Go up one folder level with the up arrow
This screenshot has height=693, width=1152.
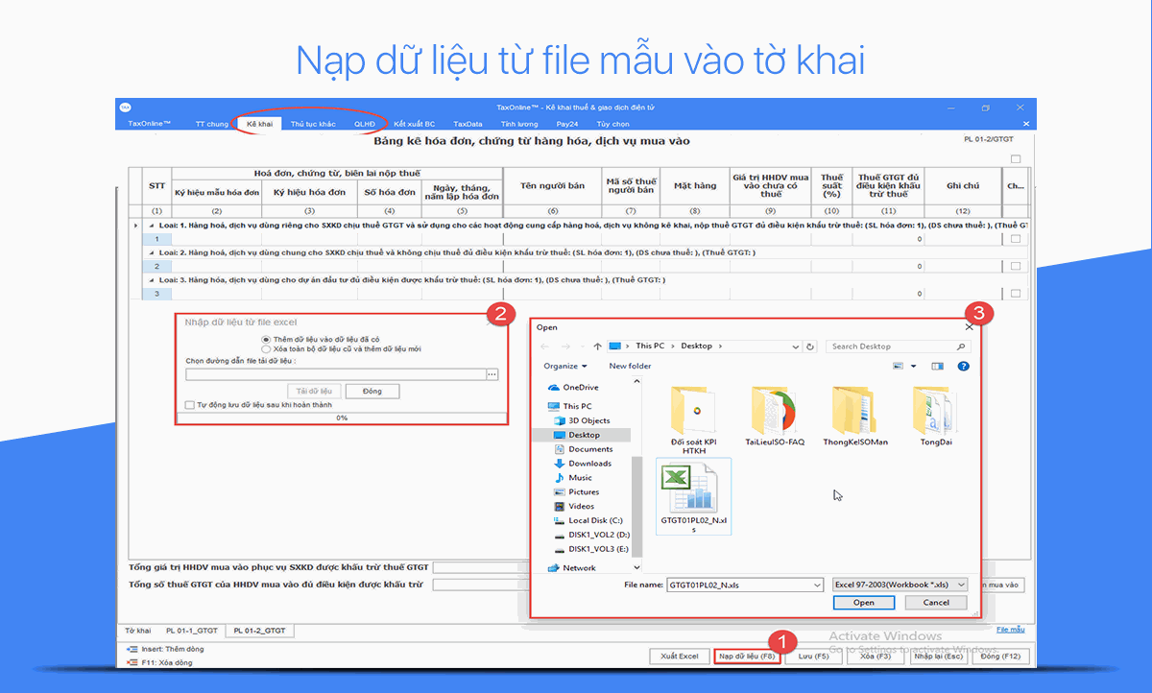click(x=597, y=346)
